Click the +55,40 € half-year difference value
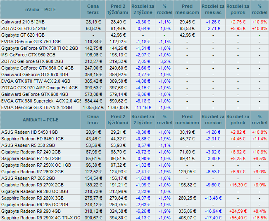269x221 pixels. (x=238, y=217)
